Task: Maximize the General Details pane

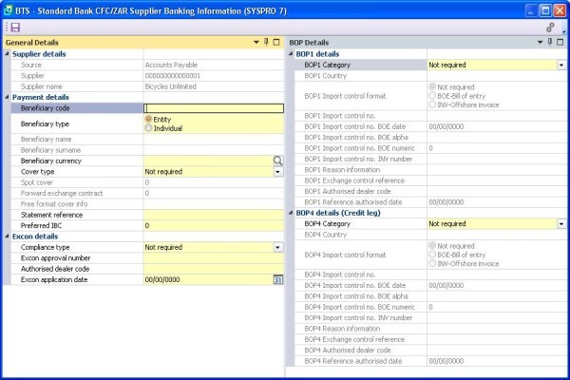Action: coord(276,42)
